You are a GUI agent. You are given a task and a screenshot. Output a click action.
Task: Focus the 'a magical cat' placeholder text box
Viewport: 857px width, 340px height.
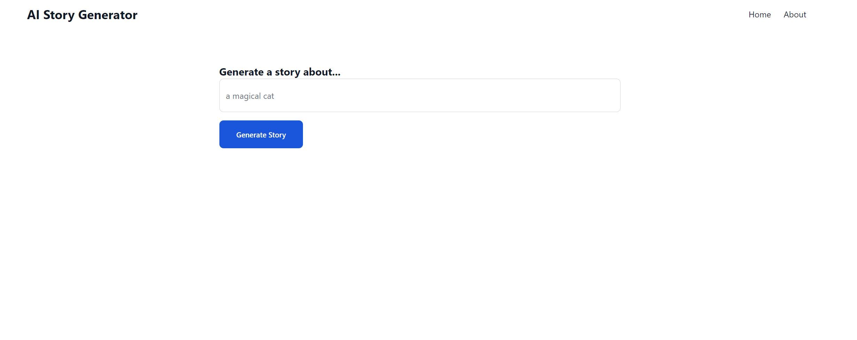point(419,95)
